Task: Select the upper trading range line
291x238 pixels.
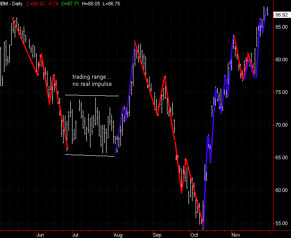Action: coord(92,96)
